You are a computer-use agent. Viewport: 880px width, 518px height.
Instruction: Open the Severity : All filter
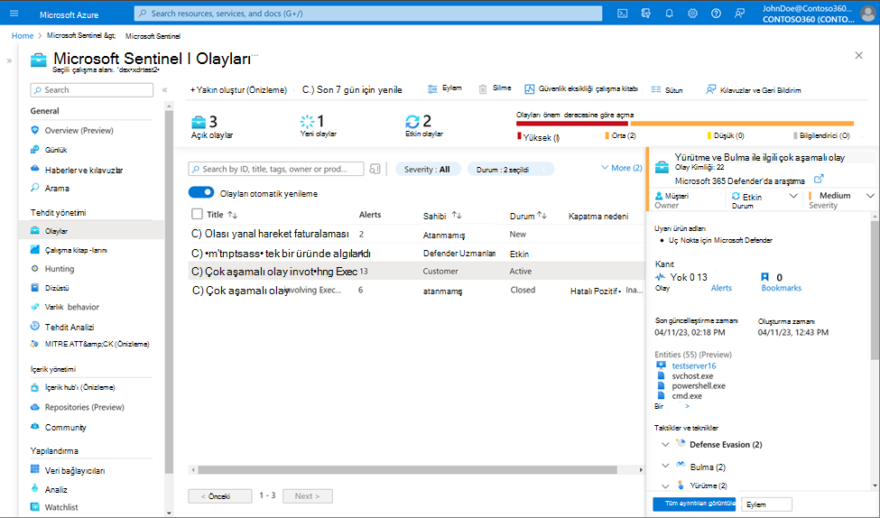pos(427,169)
